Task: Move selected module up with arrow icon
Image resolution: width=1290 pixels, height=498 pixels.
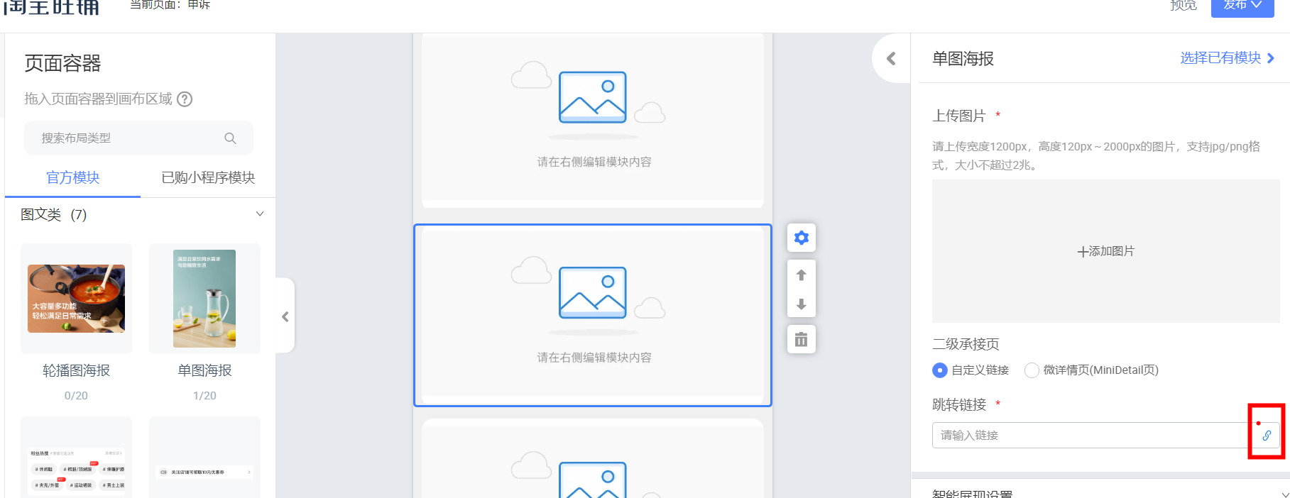Action: click(x=801, y=275)
